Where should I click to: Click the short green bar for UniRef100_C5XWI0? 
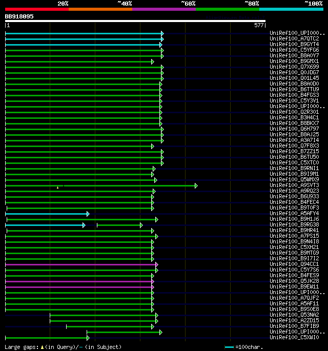(x=47, y=338)
